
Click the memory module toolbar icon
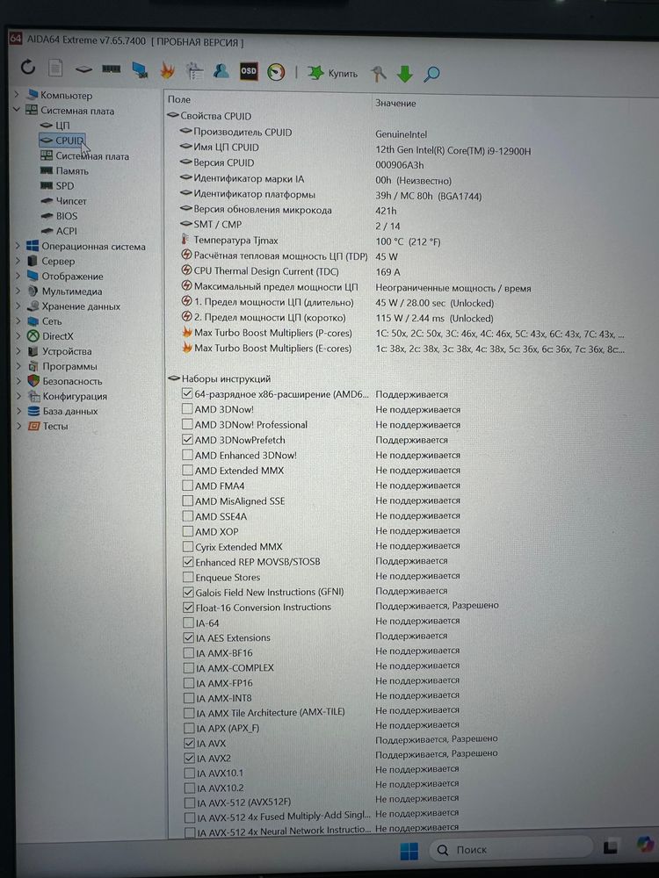click(111, 68)
